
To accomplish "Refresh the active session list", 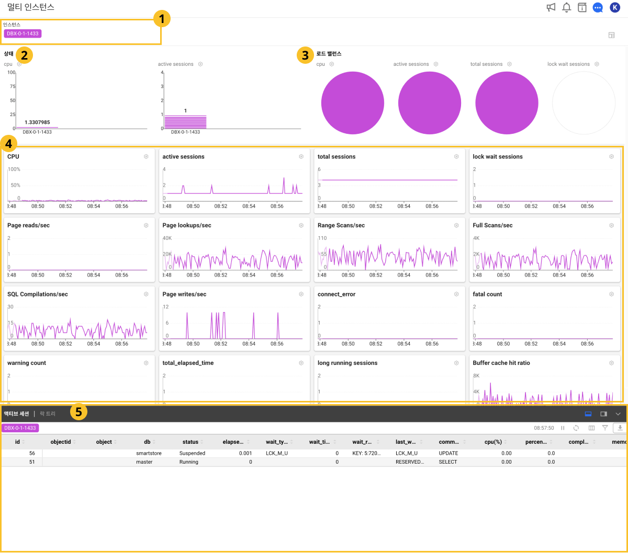I will (x=576, y=428).
